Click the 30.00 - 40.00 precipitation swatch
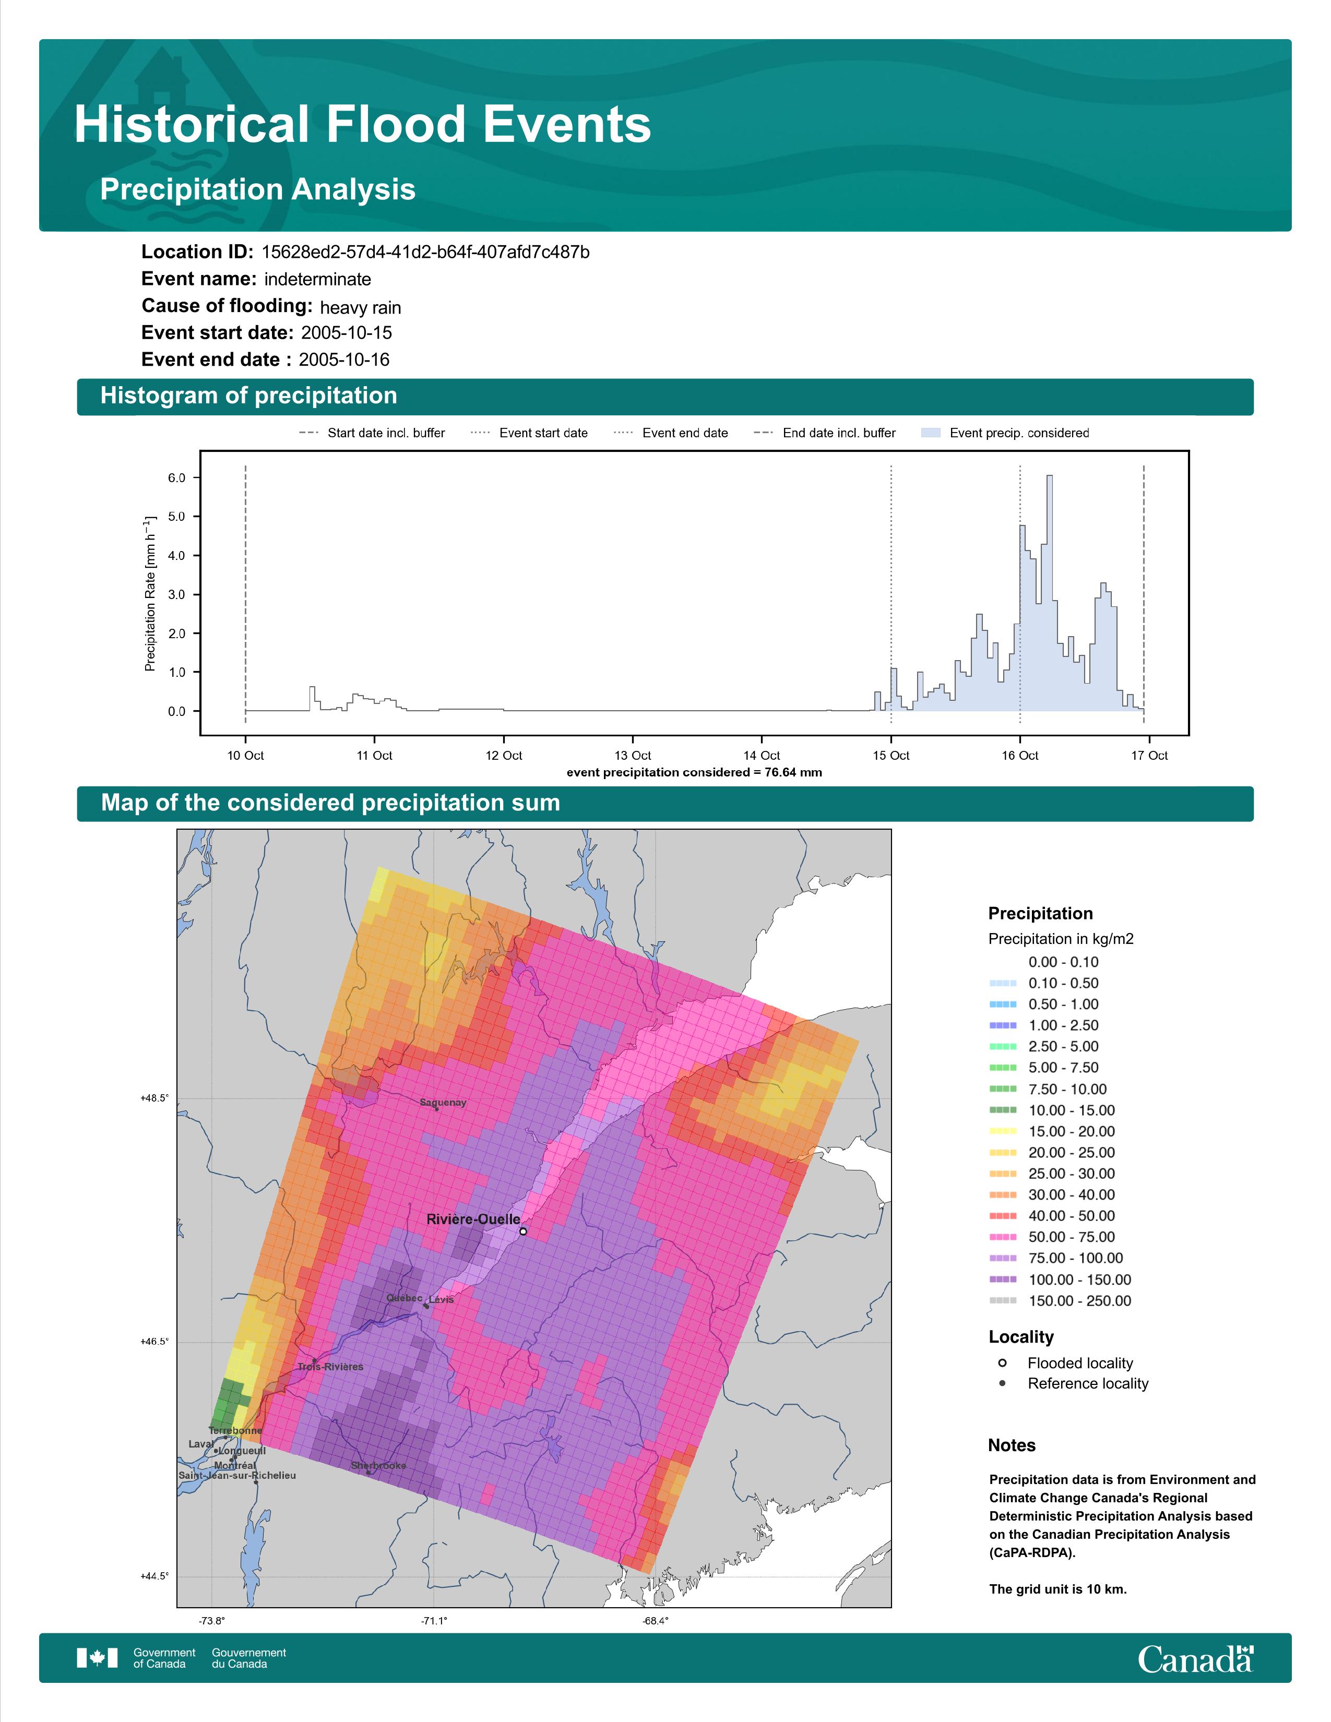The width and height of the screenshot is (1331, 1722). (1003, 1194)
